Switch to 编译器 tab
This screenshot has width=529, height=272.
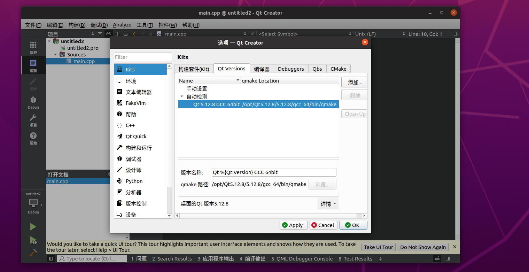(262, 69)
